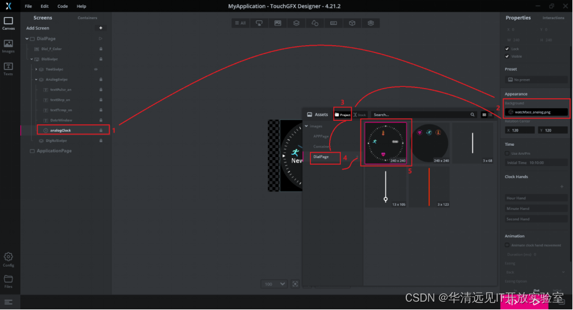This screenshot has width=573, height=310.
Task: Click the plus icon next to Add Screen
Action: point(101,28)
